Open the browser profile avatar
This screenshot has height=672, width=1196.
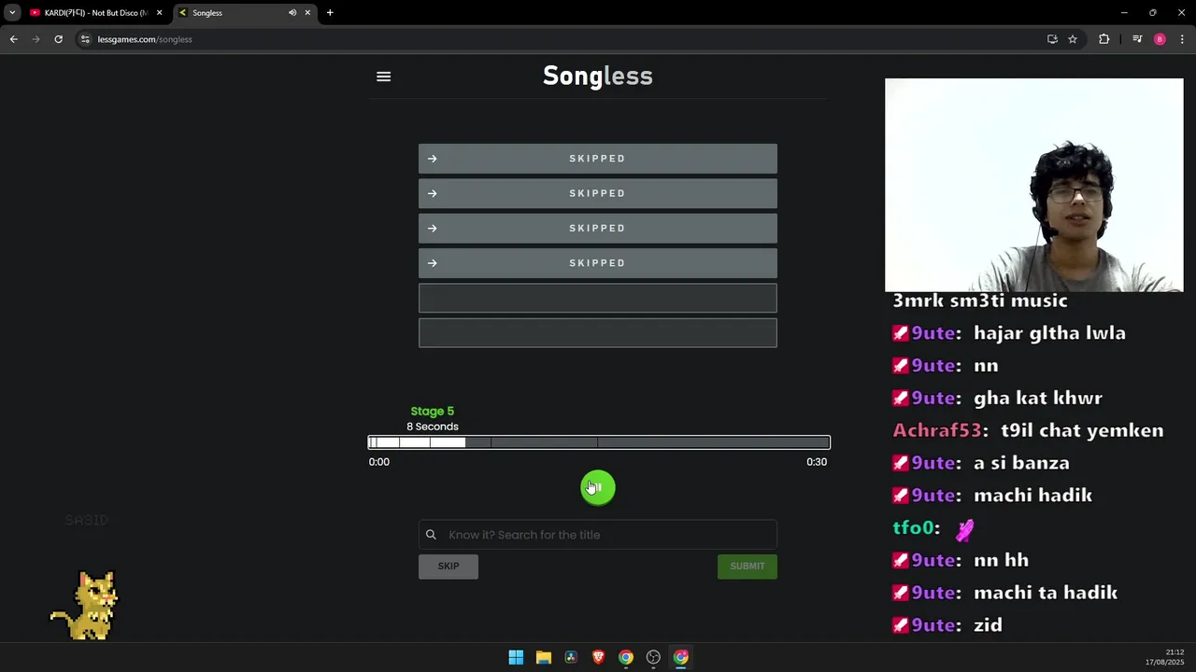1160,39
